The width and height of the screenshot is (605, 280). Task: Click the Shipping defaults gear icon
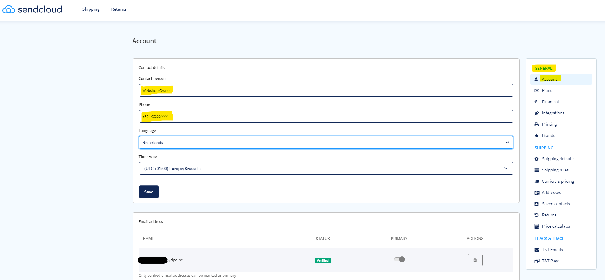pyautogui.click(x=537, y=159)
